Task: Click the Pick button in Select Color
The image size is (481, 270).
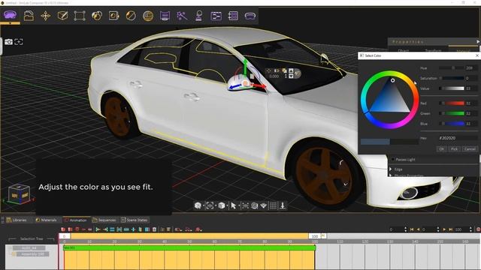Action: tap(454, 148)
